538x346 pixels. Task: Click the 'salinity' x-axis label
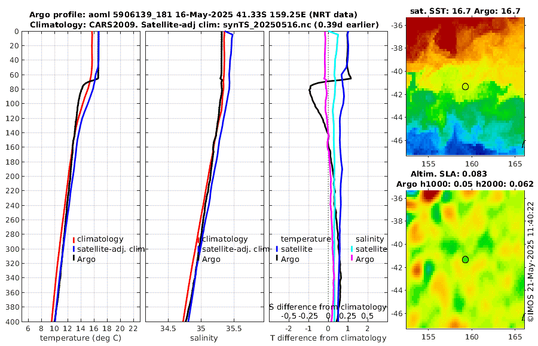[x=204, y=338]
